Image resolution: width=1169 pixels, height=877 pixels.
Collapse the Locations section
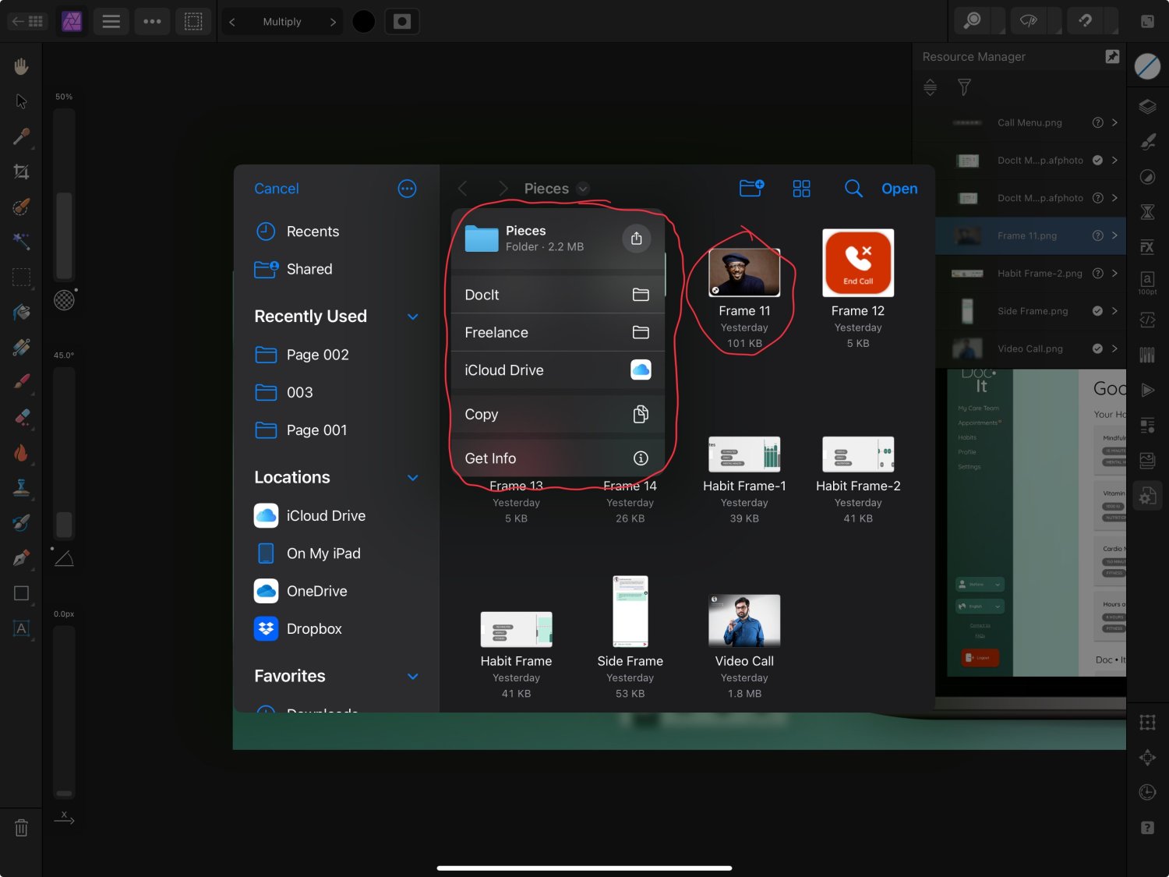[413, 478]
